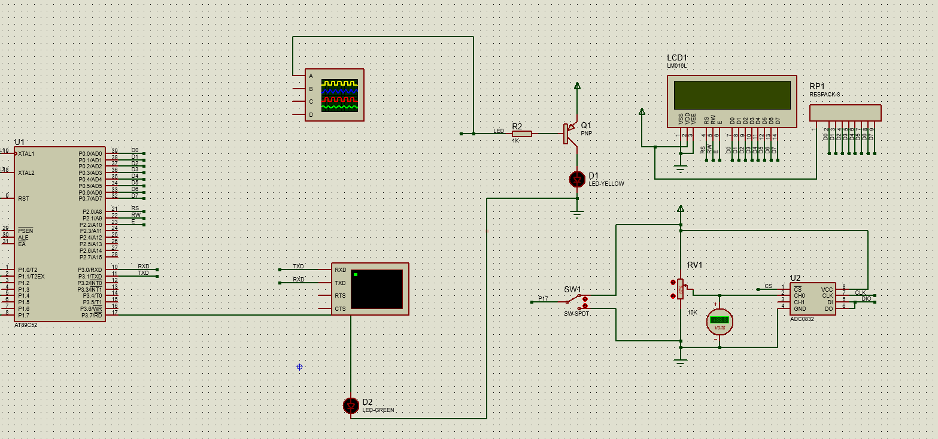938x439 pixels.
Task: Click the XTAL2 pin label on U1
Action: click(26, 173)
